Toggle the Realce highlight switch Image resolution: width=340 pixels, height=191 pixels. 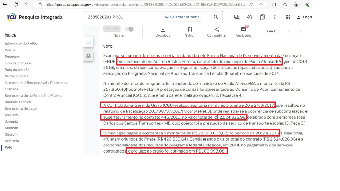[x=129, y=29]
